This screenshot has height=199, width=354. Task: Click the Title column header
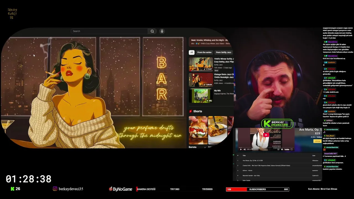coord(244,156)
